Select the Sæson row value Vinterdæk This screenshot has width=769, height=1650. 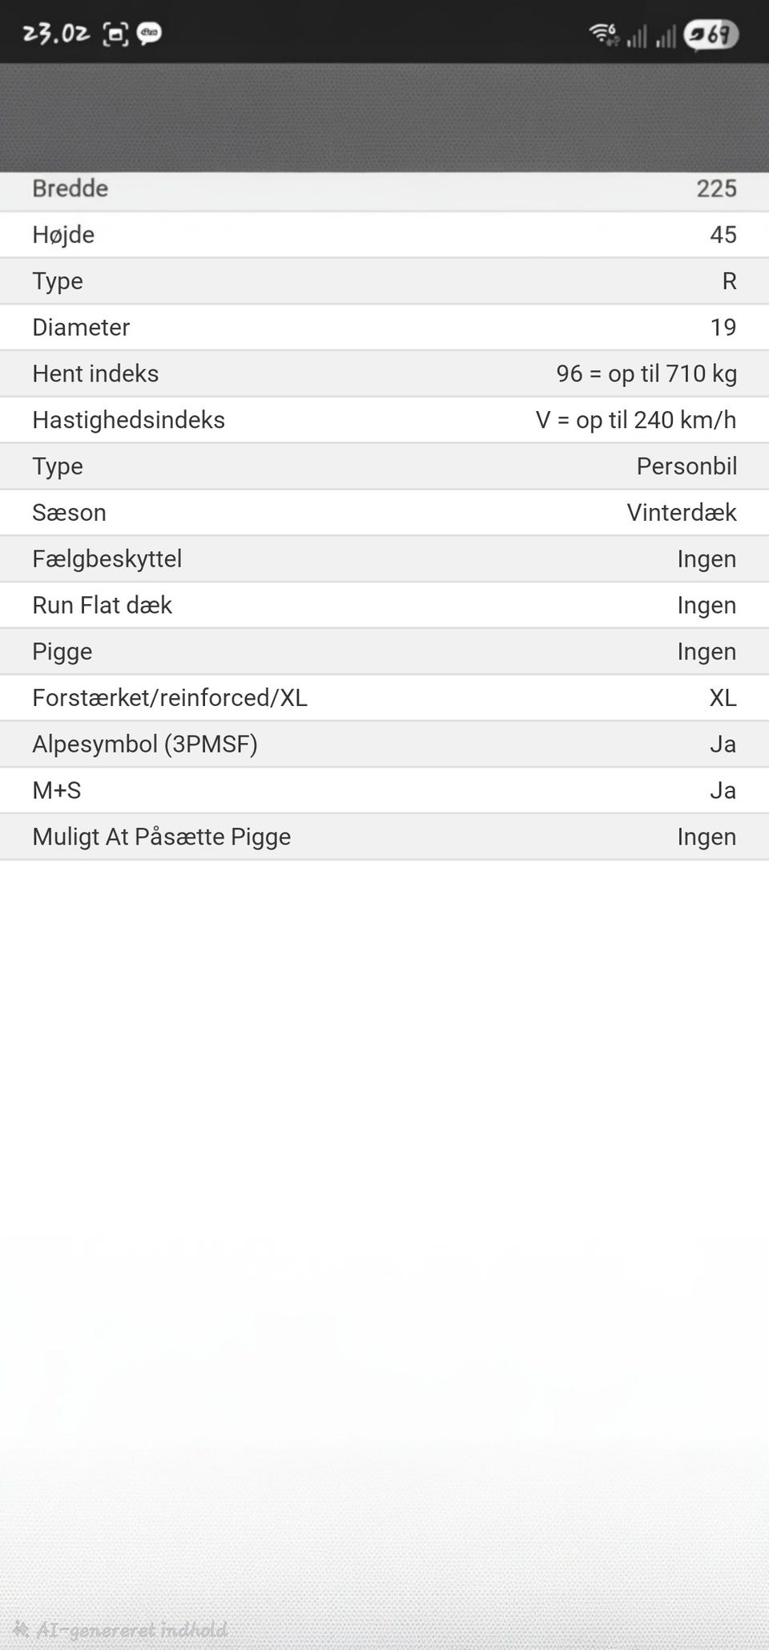click(681, 513)
